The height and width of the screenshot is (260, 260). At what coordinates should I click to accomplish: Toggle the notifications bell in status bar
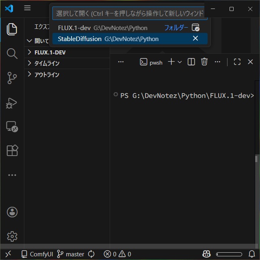pos(252,254)
